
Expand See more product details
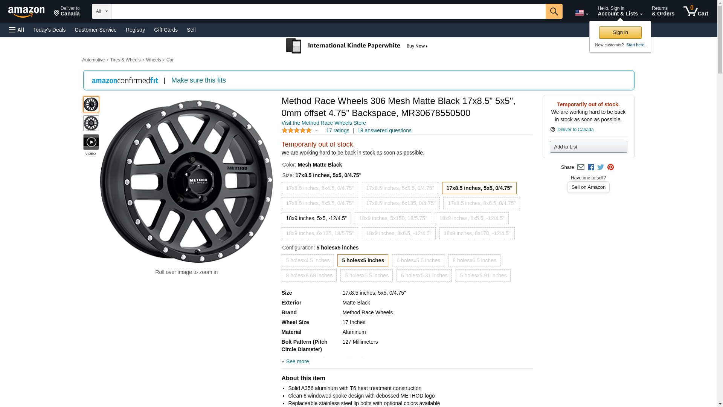pyautogui.click(x=297, y=361)
